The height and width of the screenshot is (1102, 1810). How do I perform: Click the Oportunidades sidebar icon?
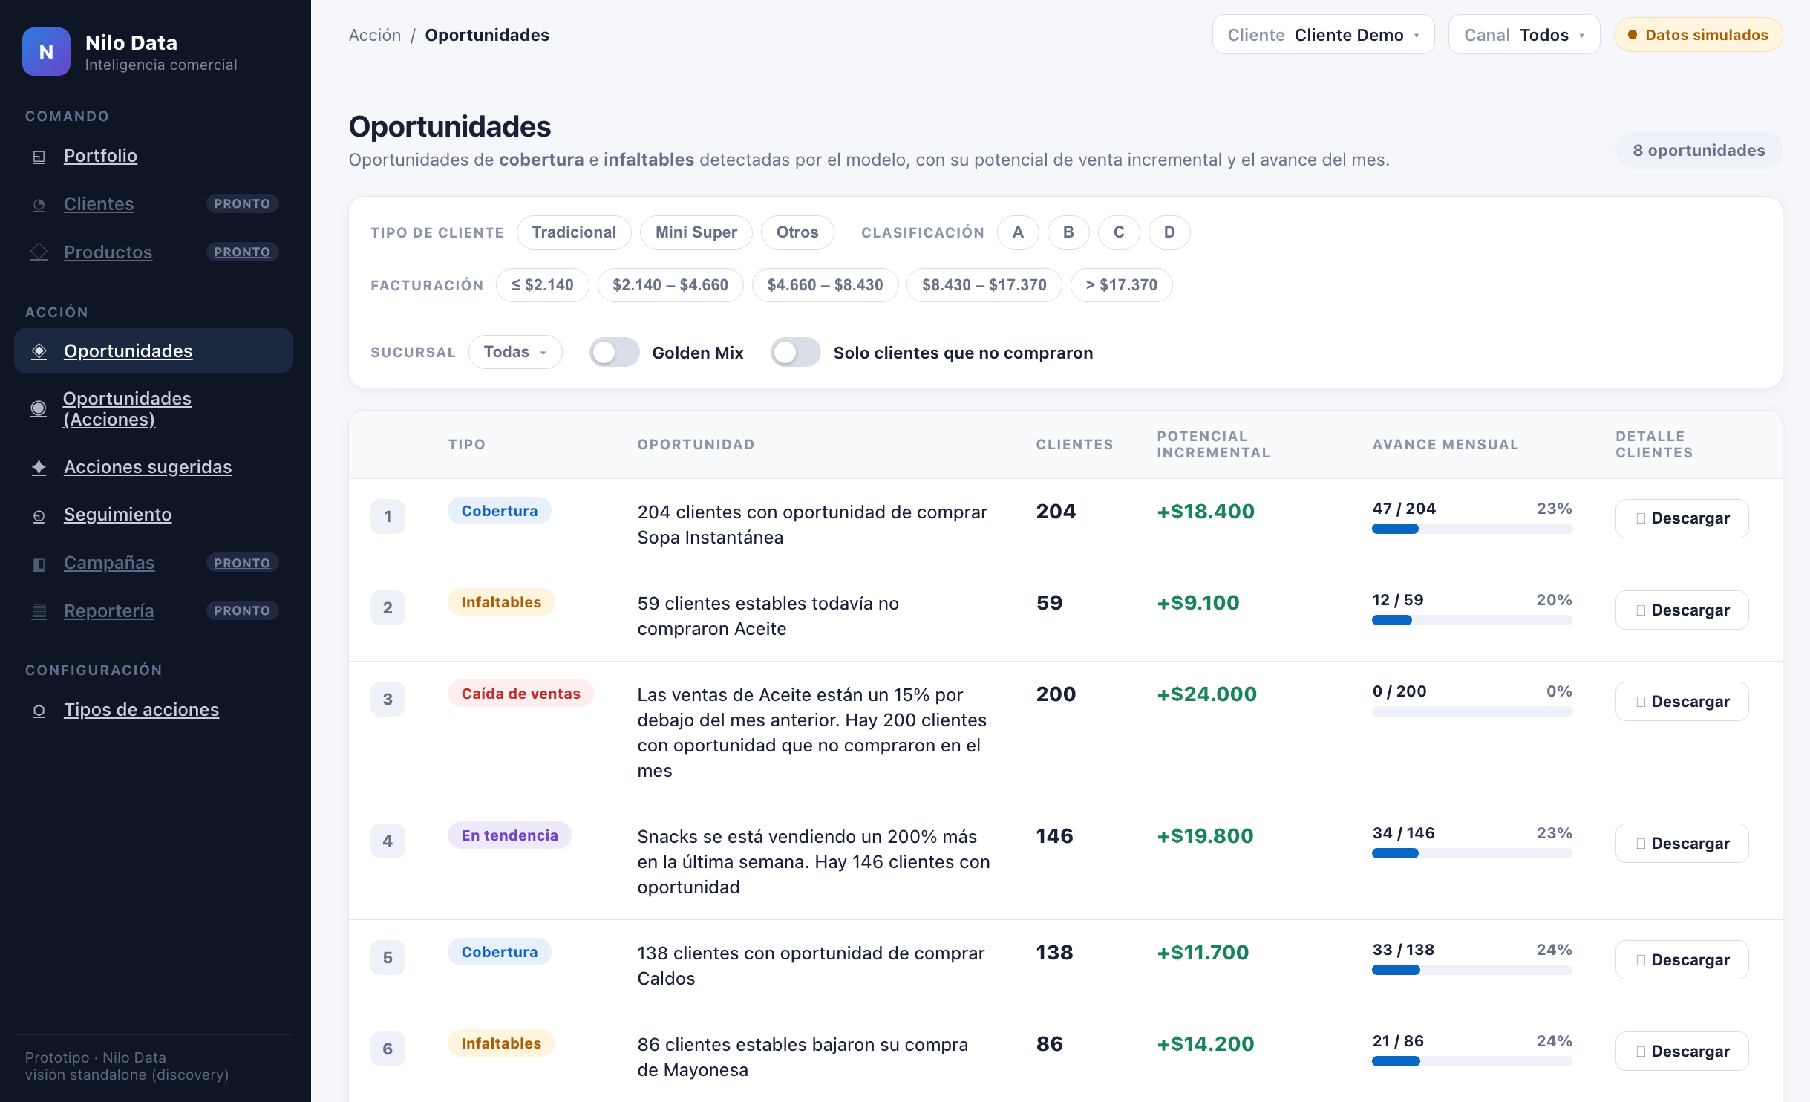tap(39, 351)
